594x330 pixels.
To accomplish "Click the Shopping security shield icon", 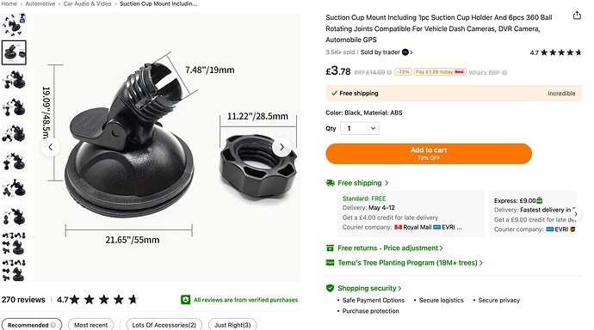I will (330, 288).
